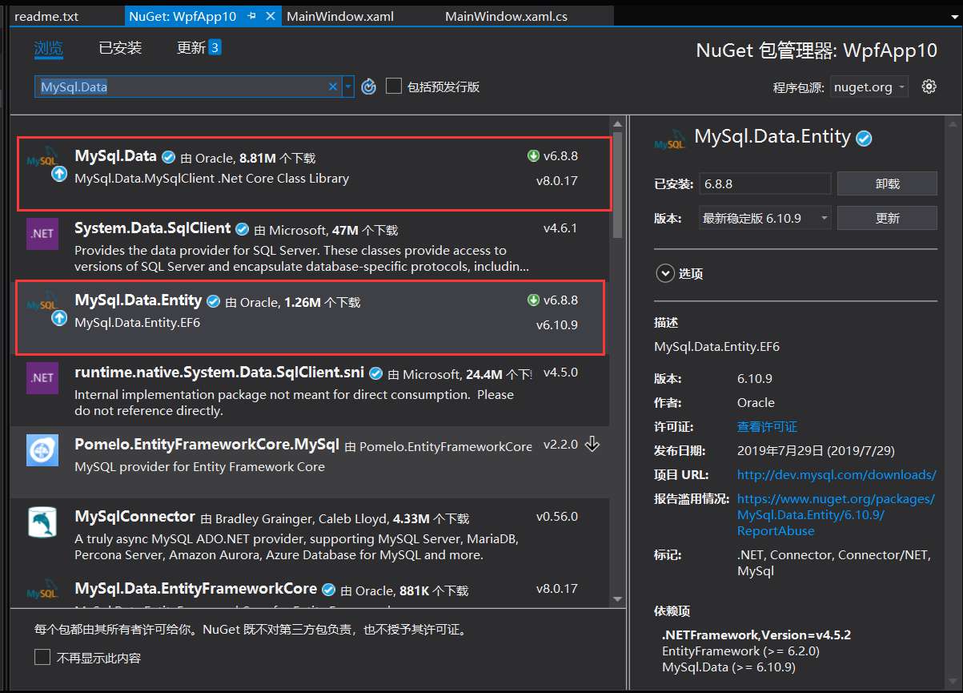This screenshot has width=963, height=693.
Task: Click Pomelo package download arrow icon
Action: [592, 444]
